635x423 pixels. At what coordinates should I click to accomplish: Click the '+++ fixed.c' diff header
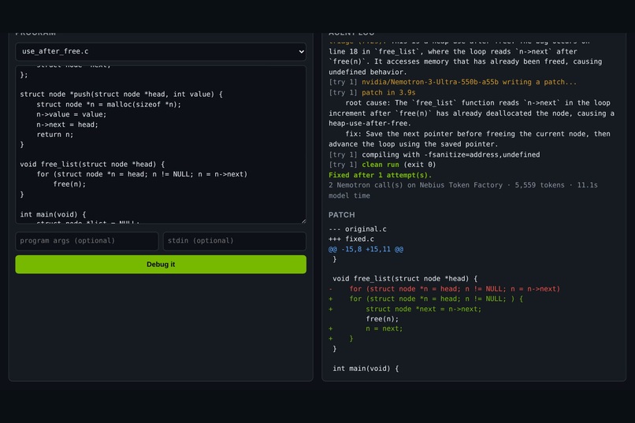(x=351, y=239)
